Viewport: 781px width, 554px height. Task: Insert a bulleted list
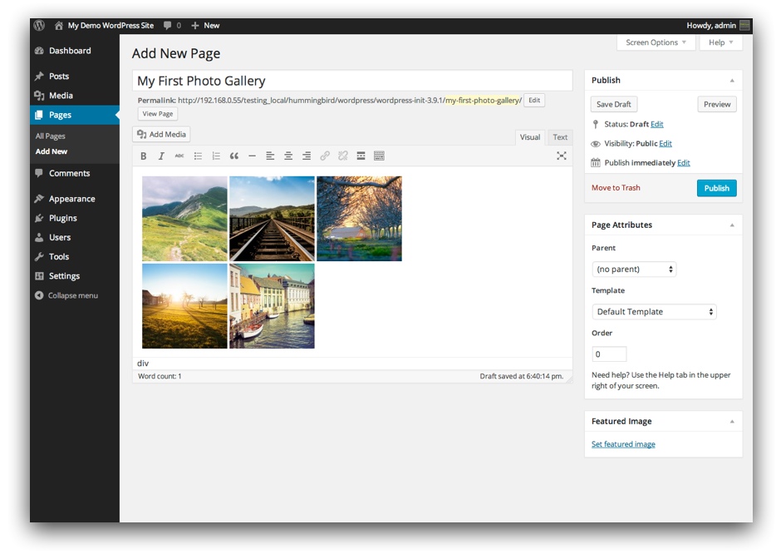tap(198, 156)
